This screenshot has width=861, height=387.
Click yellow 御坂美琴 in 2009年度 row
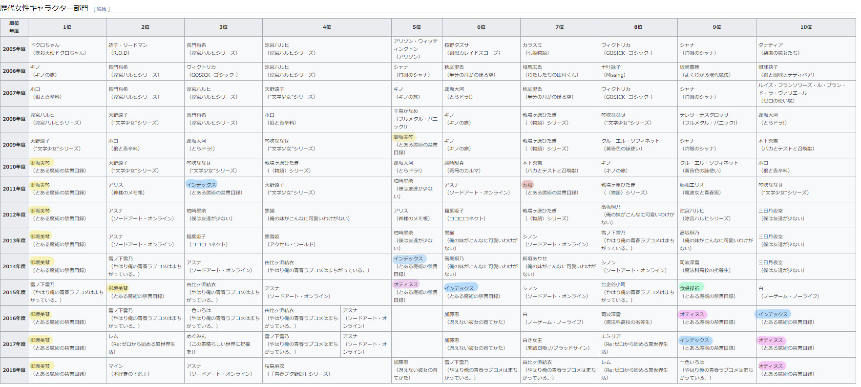tap(403, 137)
